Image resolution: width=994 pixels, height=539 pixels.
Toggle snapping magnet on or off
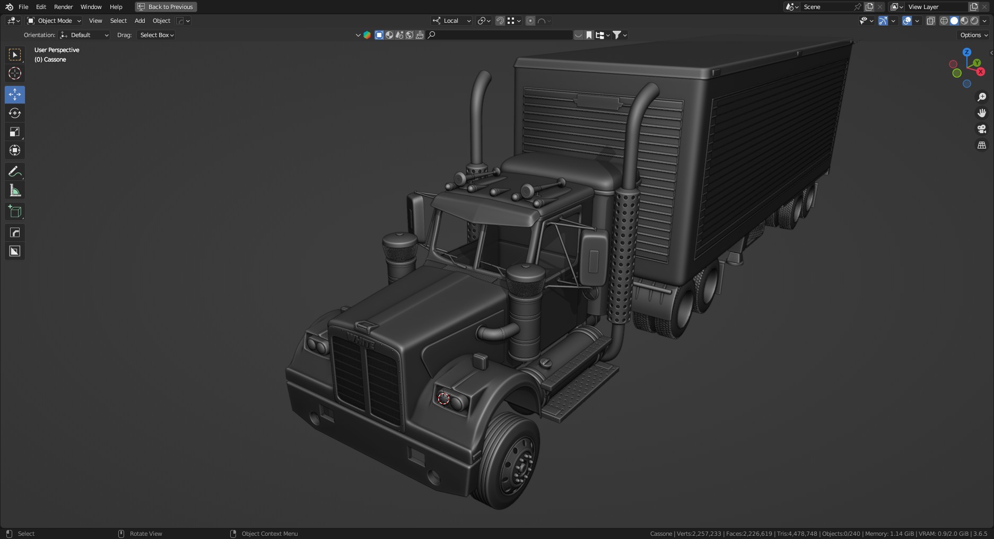[500, 21]
